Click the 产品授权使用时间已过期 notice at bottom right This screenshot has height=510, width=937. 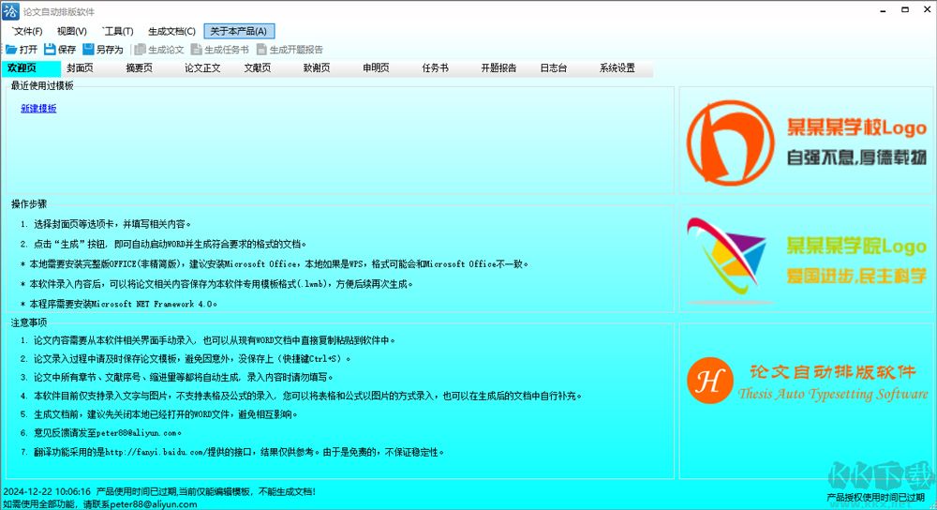(875, 498)
